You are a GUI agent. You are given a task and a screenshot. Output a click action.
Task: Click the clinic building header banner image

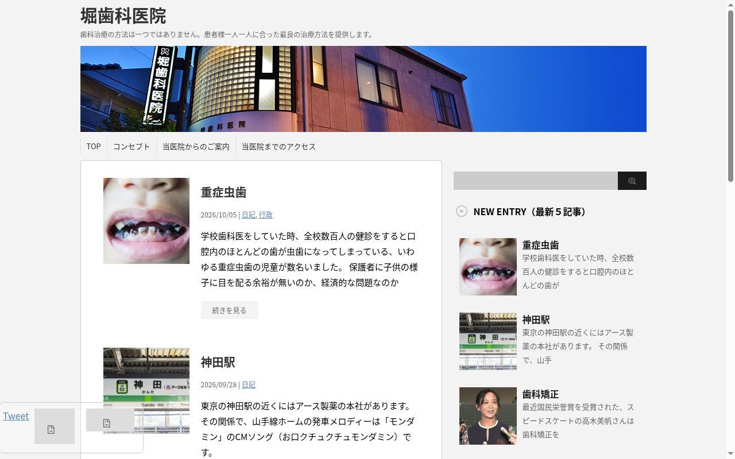363,89
